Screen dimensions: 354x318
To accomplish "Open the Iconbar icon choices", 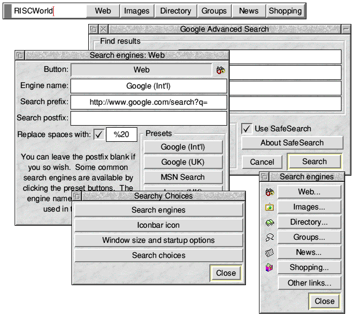I will [158, 225].
